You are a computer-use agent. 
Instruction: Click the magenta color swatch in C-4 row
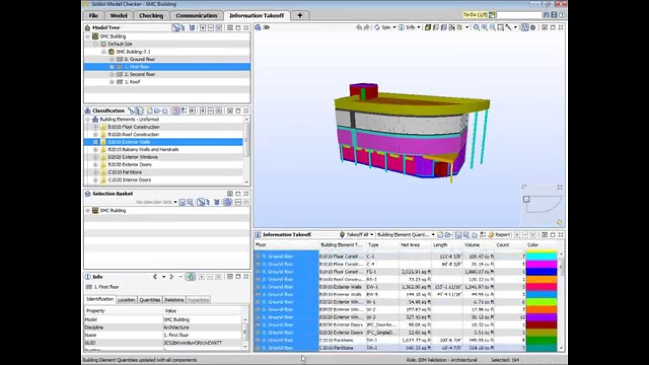[x=542, y=264]
